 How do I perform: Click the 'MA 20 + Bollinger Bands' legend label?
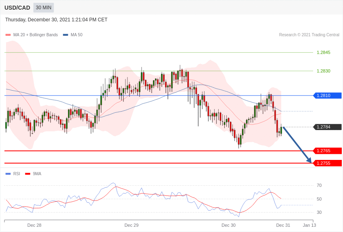36,35
